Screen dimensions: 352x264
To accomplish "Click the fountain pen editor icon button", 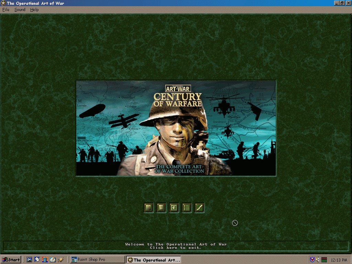I will pos(199,208).
